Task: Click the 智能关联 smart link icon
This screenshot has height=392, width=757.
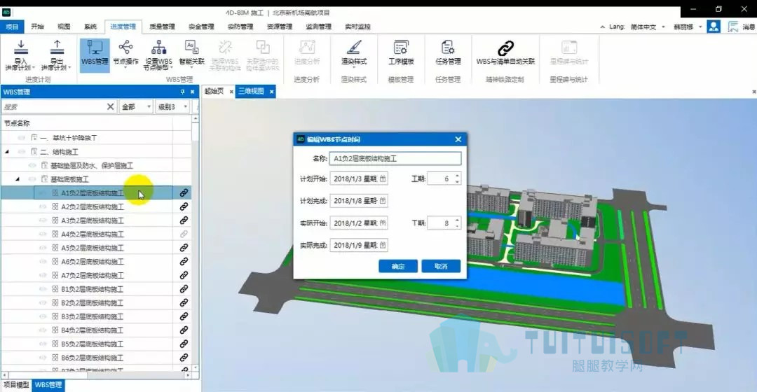Action: pyautogui.click(x=191, y=48)
